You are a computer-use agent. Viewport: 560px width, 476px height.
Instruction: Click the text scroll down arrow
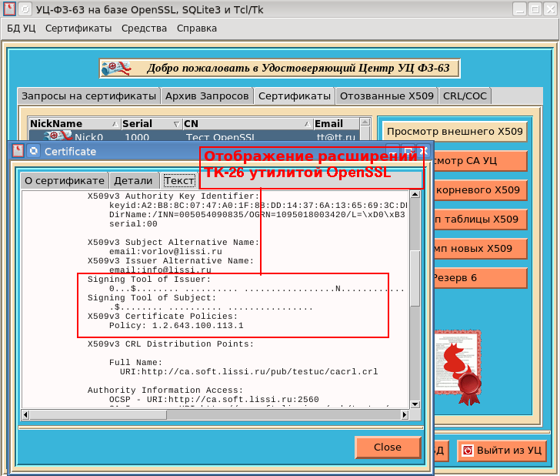[415, 404]
